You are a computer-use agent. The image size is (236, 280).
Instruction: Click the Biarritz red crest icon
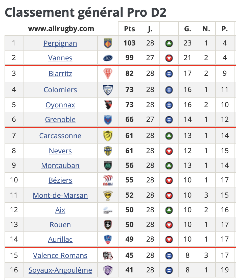tap(108, 74)
